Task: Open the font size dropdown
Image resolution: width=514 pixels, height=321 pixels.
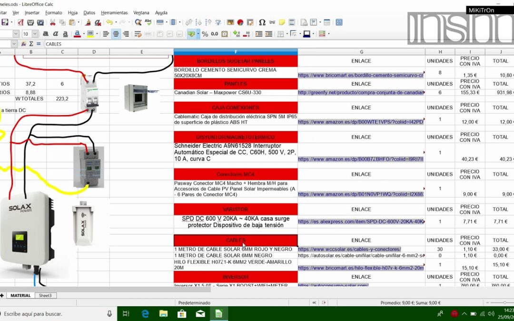Action: [35, 34]
